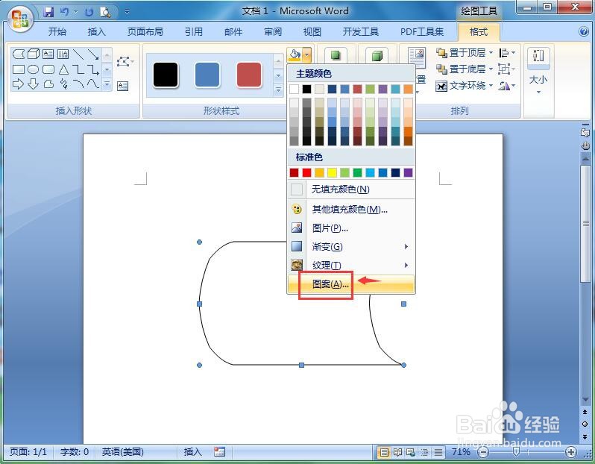Screen dimensions: 595x464
Task: Click the paint bucket shape fill icon
Action: (x=295, y=55)
